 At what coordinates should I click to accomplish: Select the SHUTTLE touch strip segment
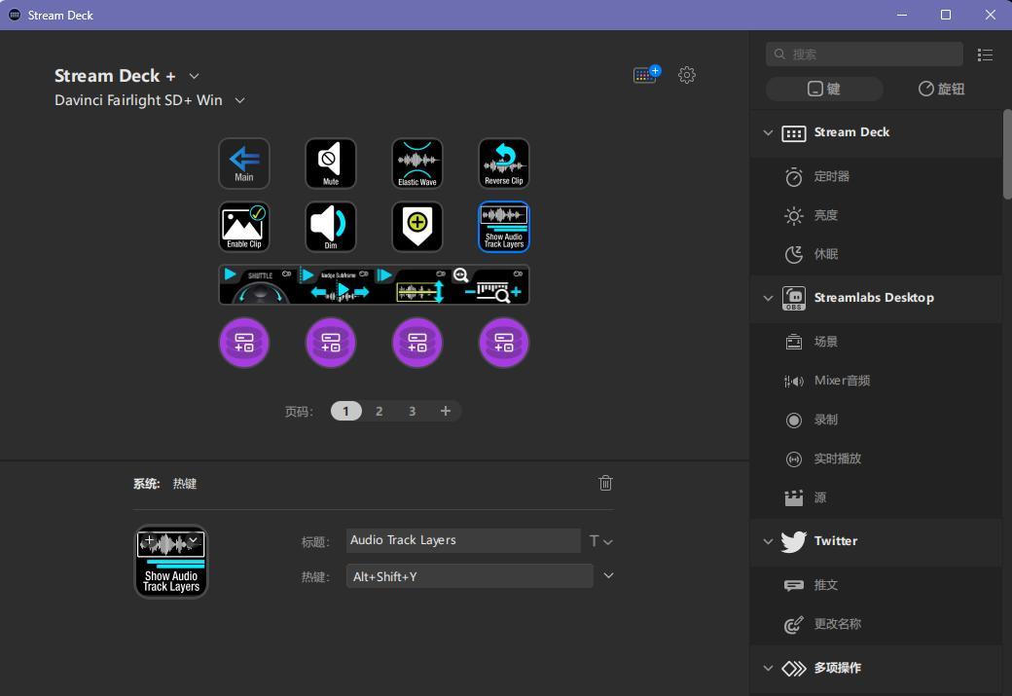258,284
